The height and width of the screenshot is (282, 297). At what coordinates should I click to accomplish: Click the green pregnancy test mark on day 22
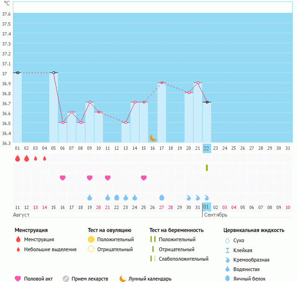coord(207,168)
